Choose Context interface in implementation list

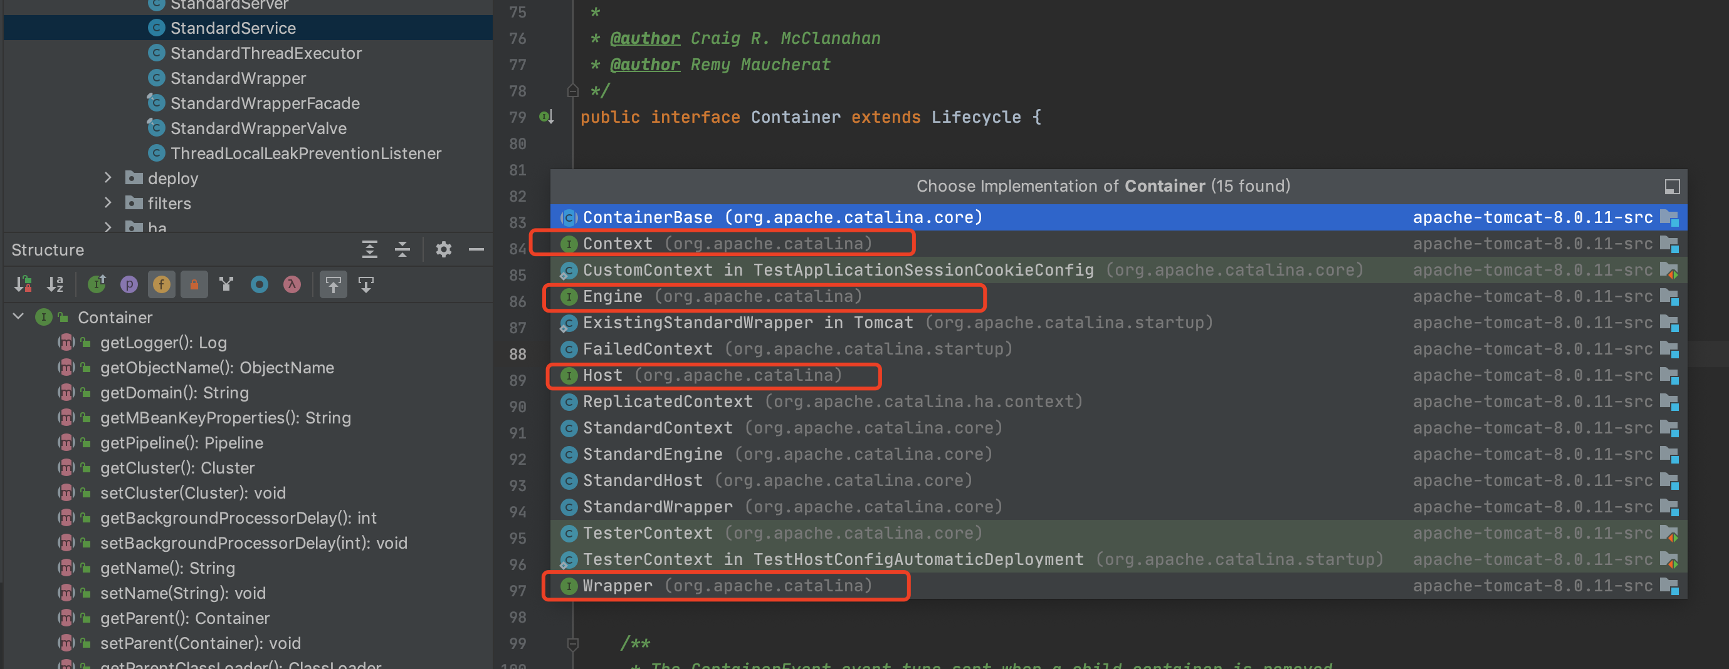point(1118,243)
